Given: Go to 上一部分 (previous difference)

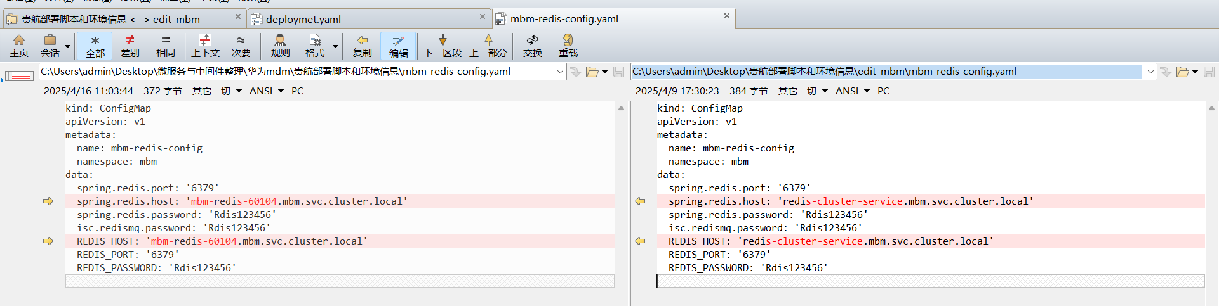Looking at the screenshot, I should [x=488, y=46].
